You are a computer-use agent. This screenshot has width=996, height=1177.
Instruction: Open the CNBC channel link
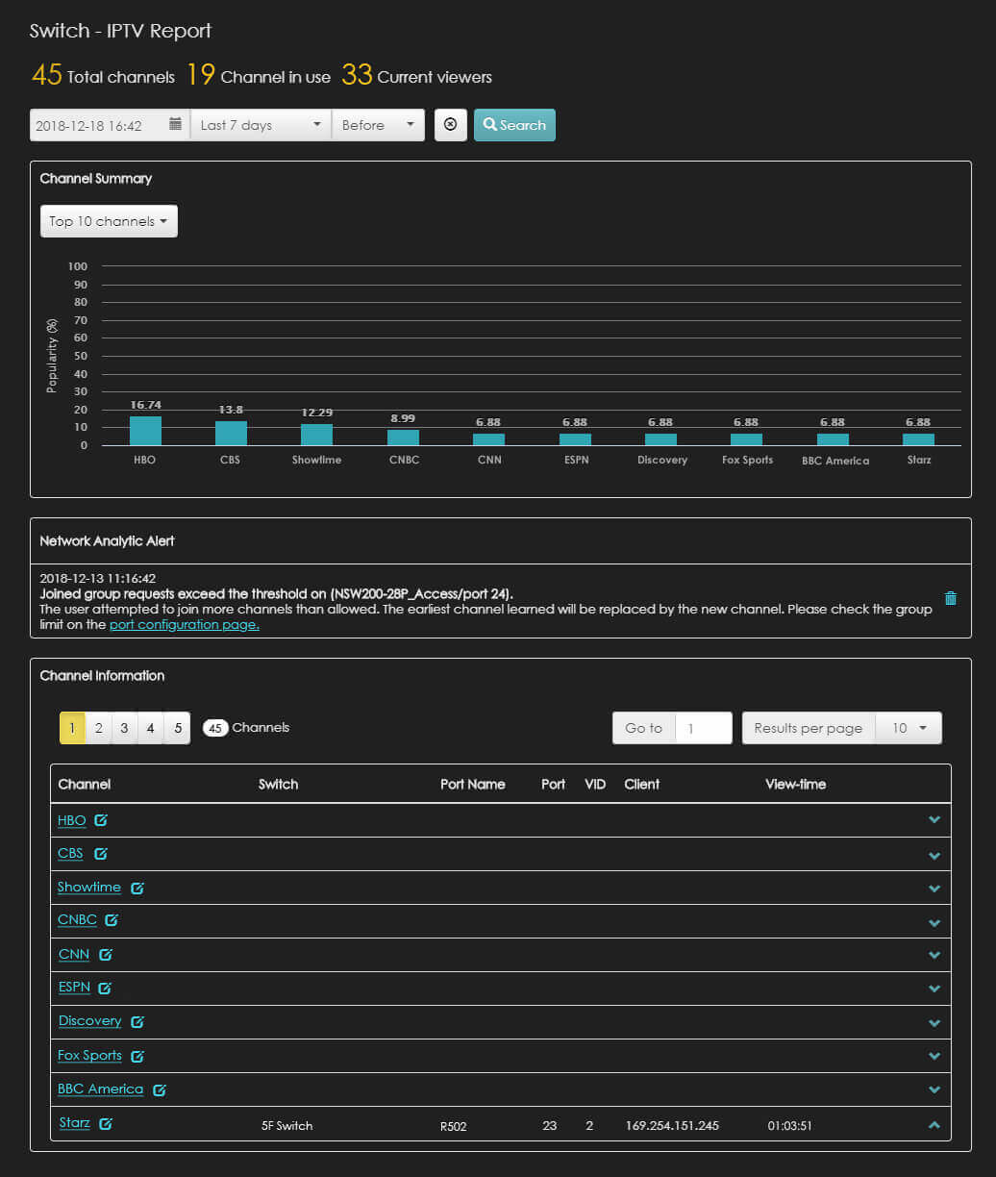77,919
